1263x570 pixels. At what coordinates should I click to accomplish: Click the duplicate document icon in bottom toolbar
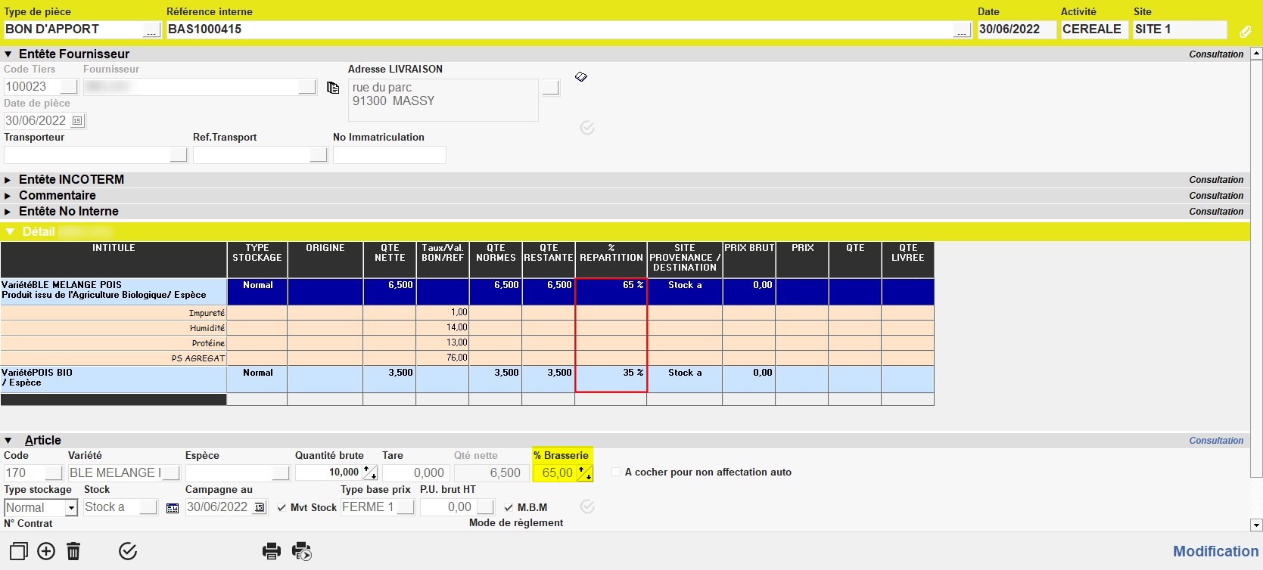(x=18, y=551)
